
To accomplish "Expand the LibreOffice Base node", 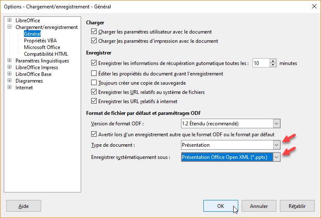I will [10, 74].
